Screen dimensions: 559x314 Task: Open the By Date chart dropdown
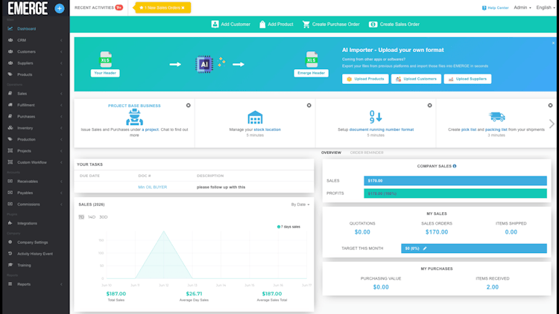(x=300, y=205)
